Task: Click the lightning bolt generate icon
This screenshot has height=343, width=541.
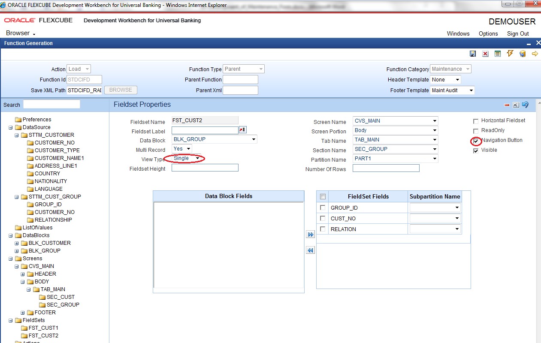Action: pyautogui.click(x=510, y=54)
